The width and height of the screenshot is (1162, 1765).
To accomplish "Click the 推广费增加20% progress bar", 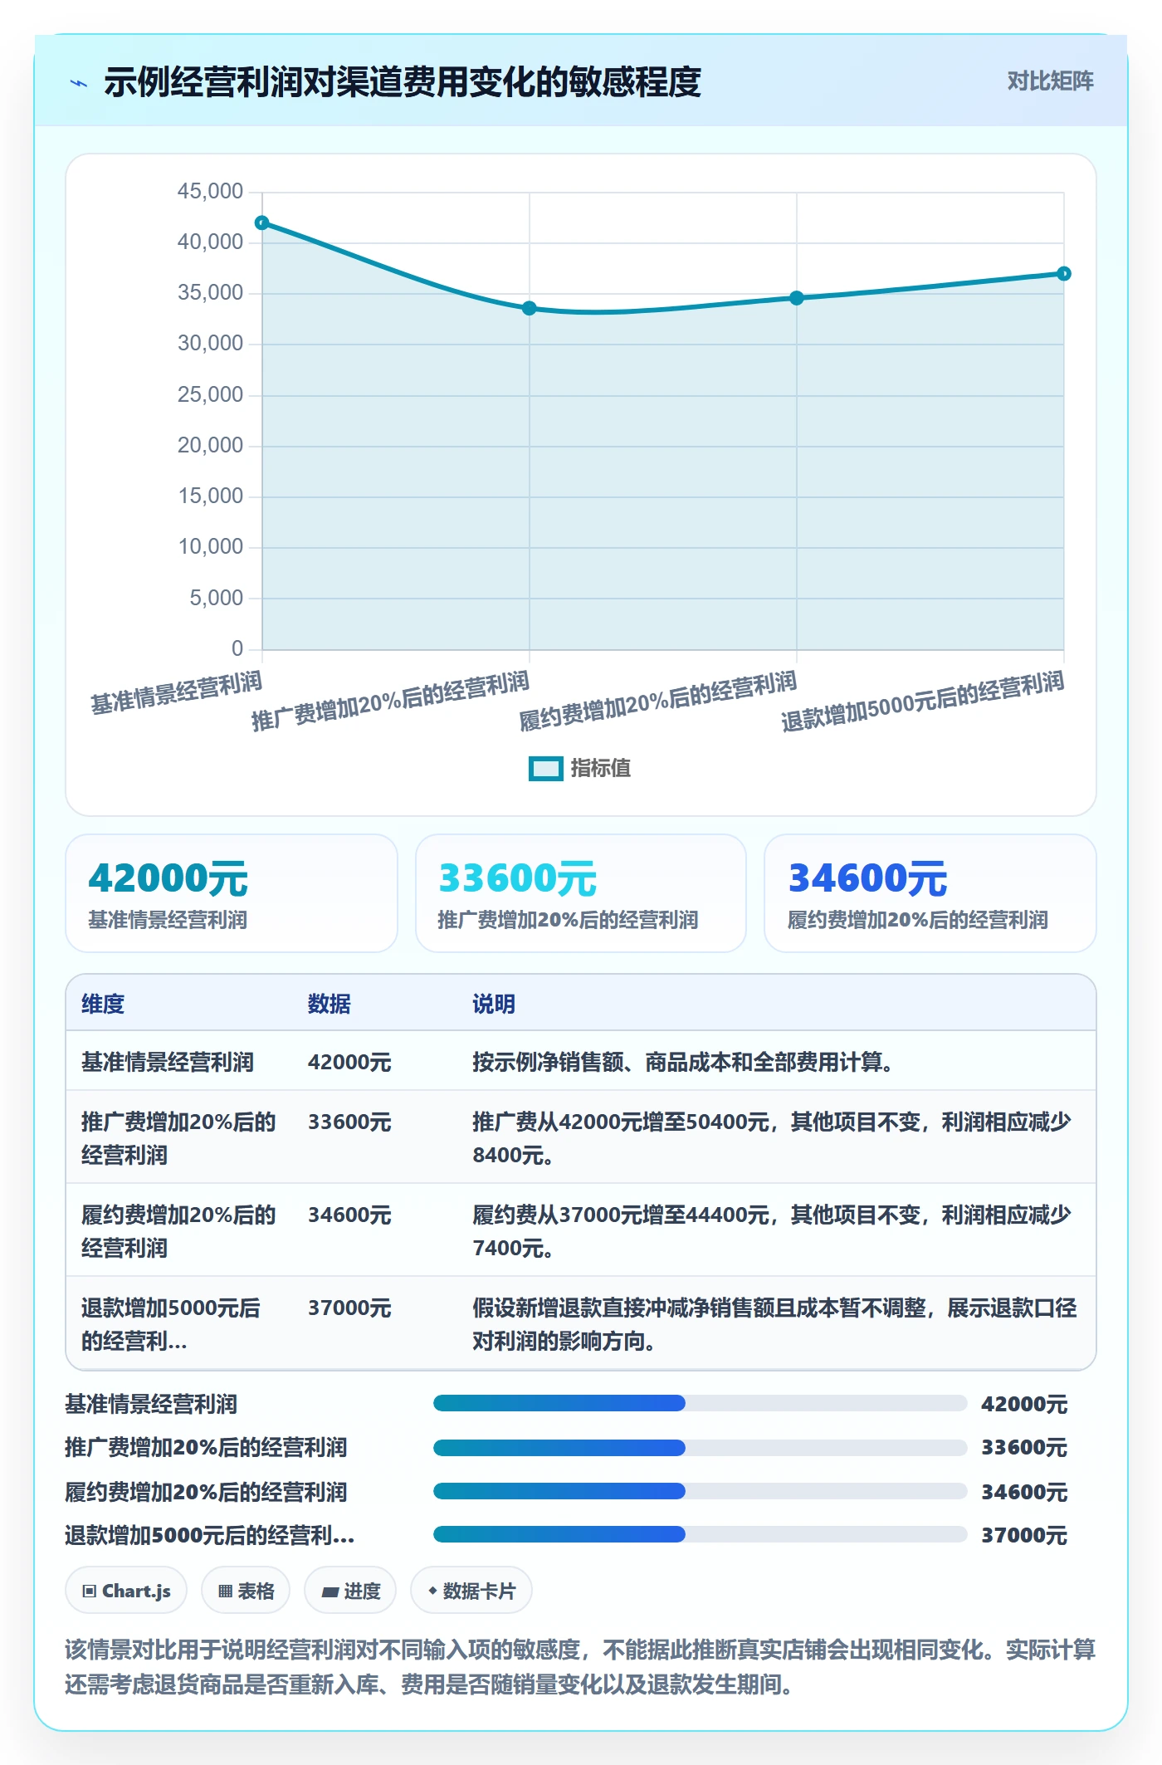I will click(x=700, y=1448).
